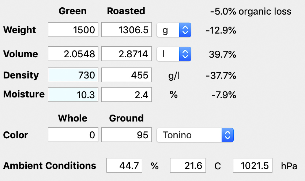Focus the green moisture field 10.3

point(73,95)
